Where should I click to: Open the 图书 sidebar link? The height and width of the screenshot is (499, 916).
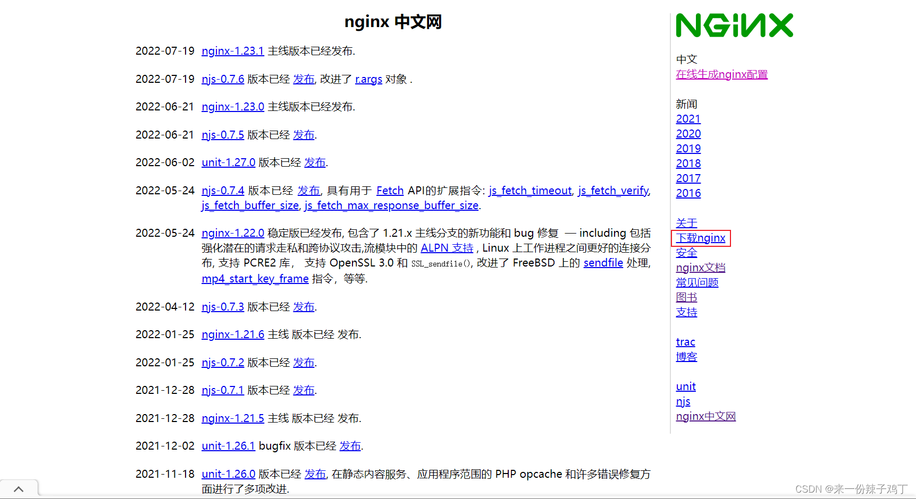tap(687, 297)
